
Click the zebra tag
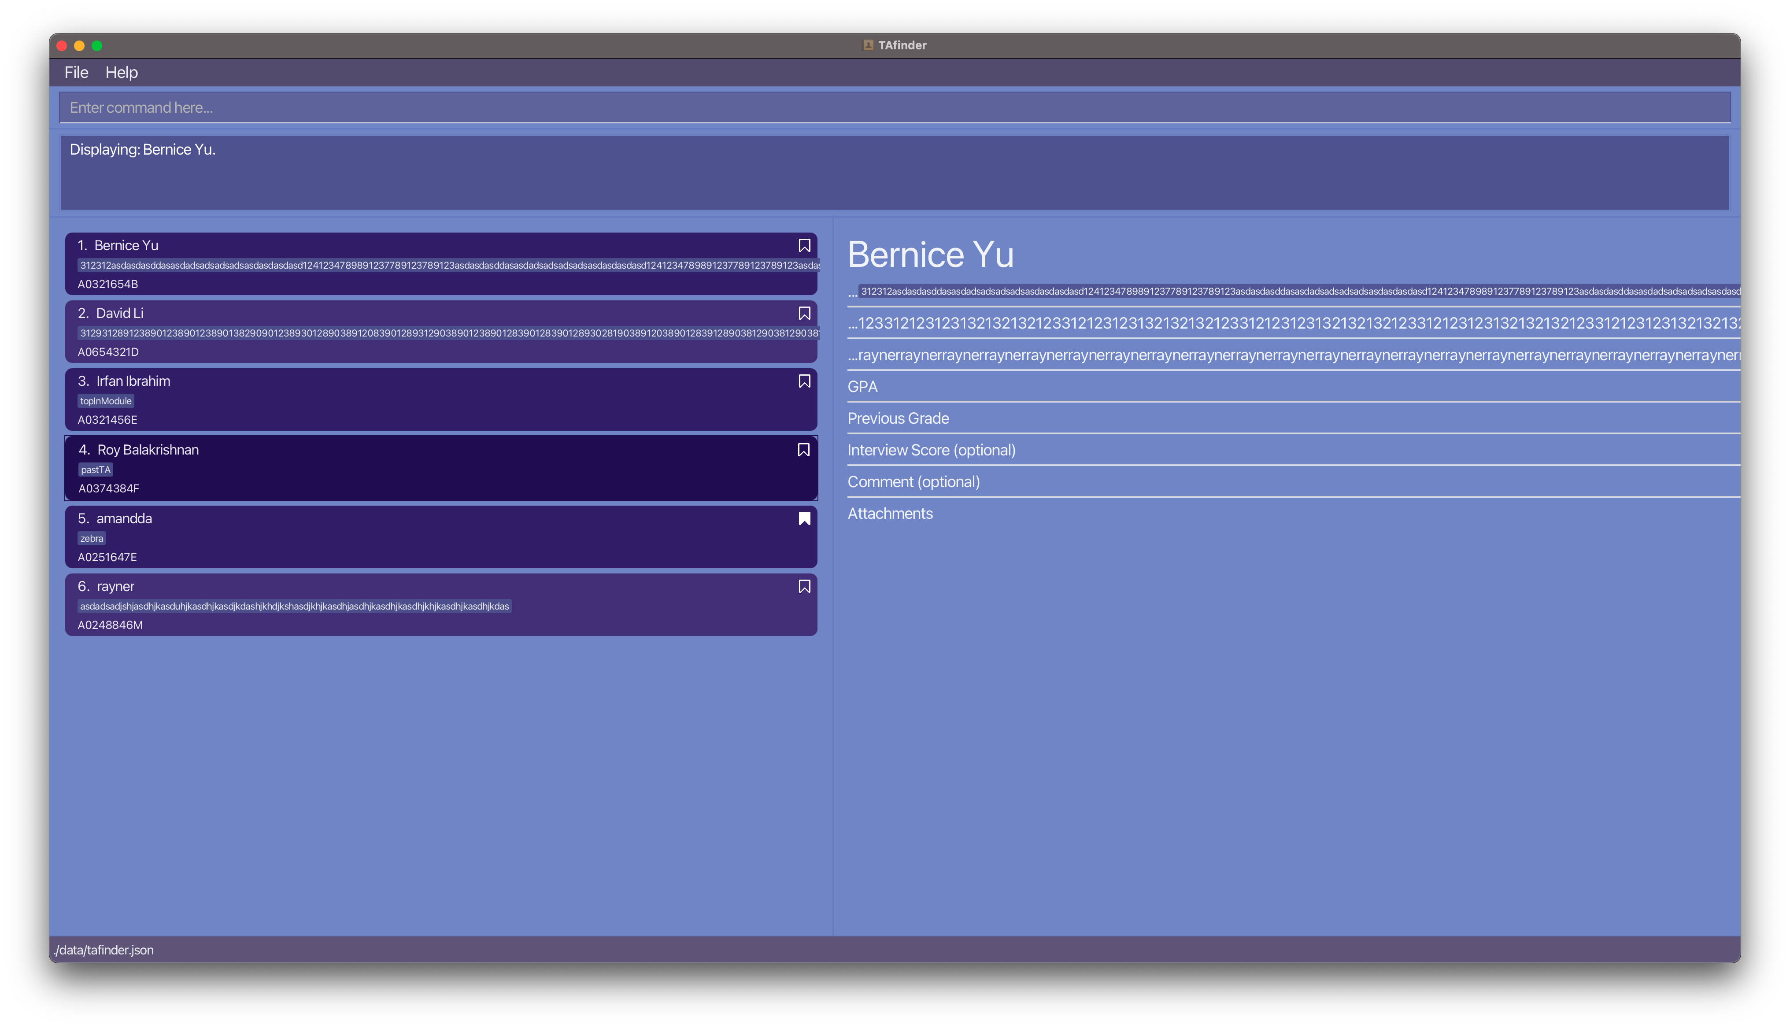pos(92,539)
